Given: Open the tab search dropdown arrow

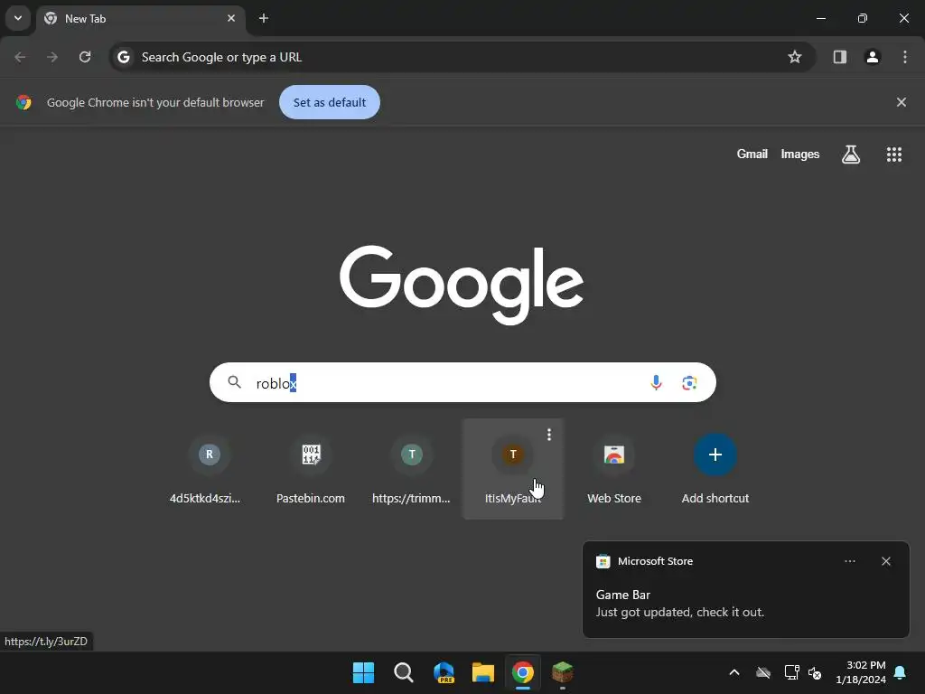Looking at the screenshot, I should pos(18,18).
